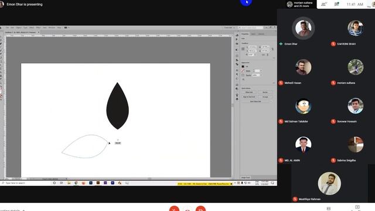Switch to the Libraries panel tab
This screenshot has width=375, height=211.
(x=261, y=34)
